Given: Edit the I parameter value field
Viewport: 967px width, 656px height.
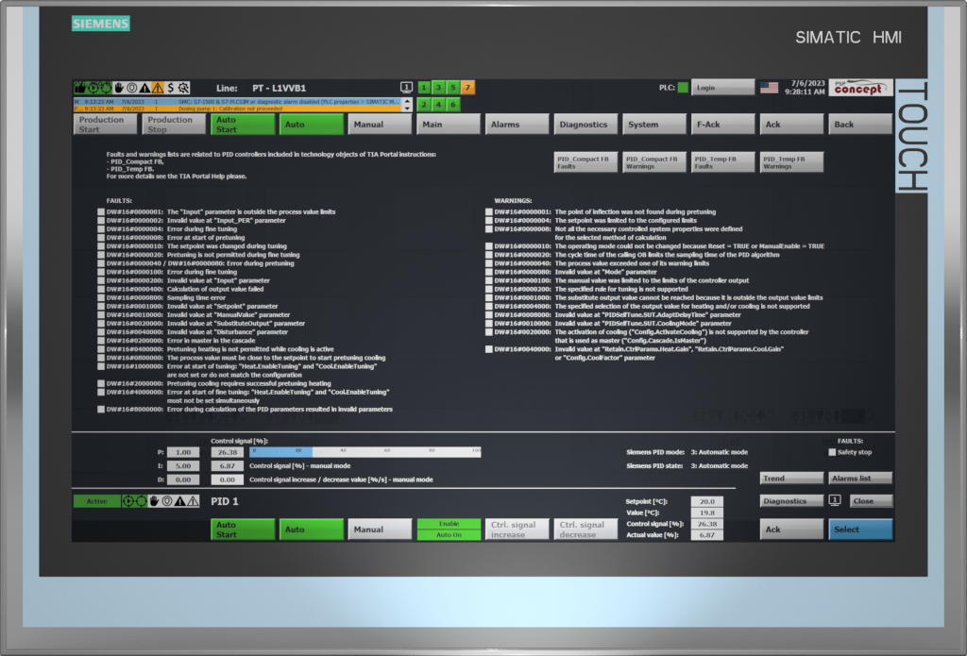Looking at the screenshot, I should (183, 466).
